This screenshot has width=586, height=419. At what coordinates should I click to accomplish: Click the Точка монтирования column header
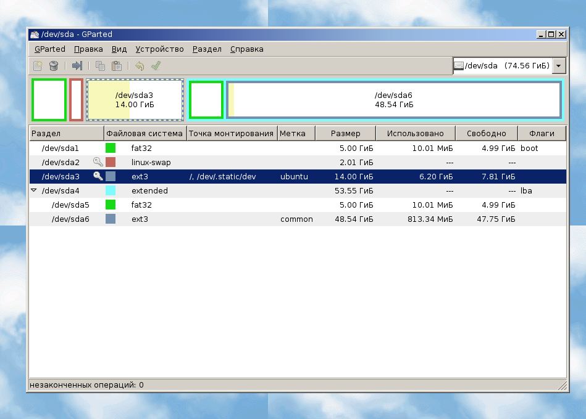pos(232,134)
